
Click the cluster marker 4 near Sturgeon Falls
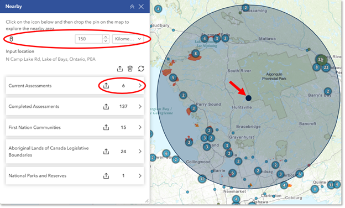[x=205, y=39]
